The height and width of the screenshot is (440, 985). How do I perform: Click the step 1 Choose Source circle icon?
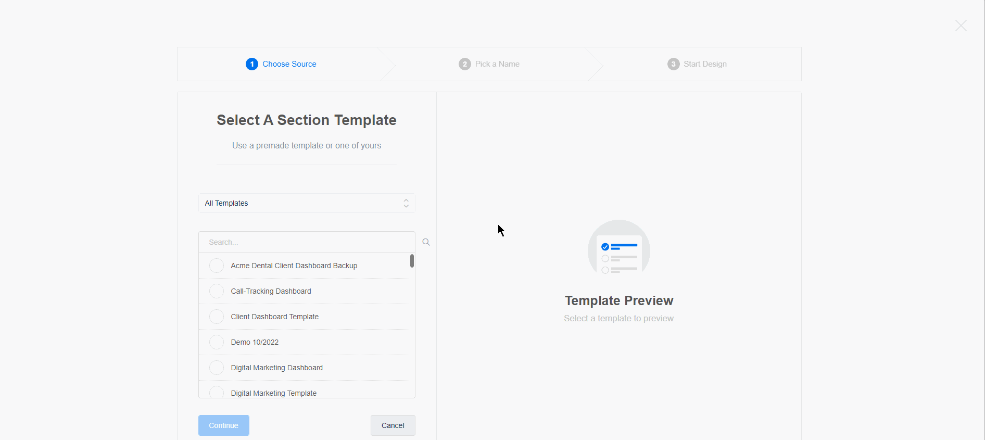click(x=252, y=64)
